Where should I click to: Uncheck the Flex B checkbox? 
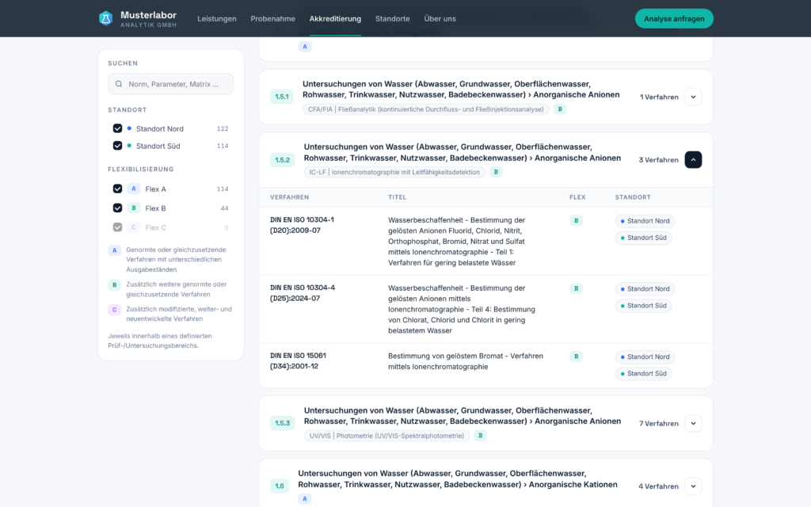(x=117, y=208)
